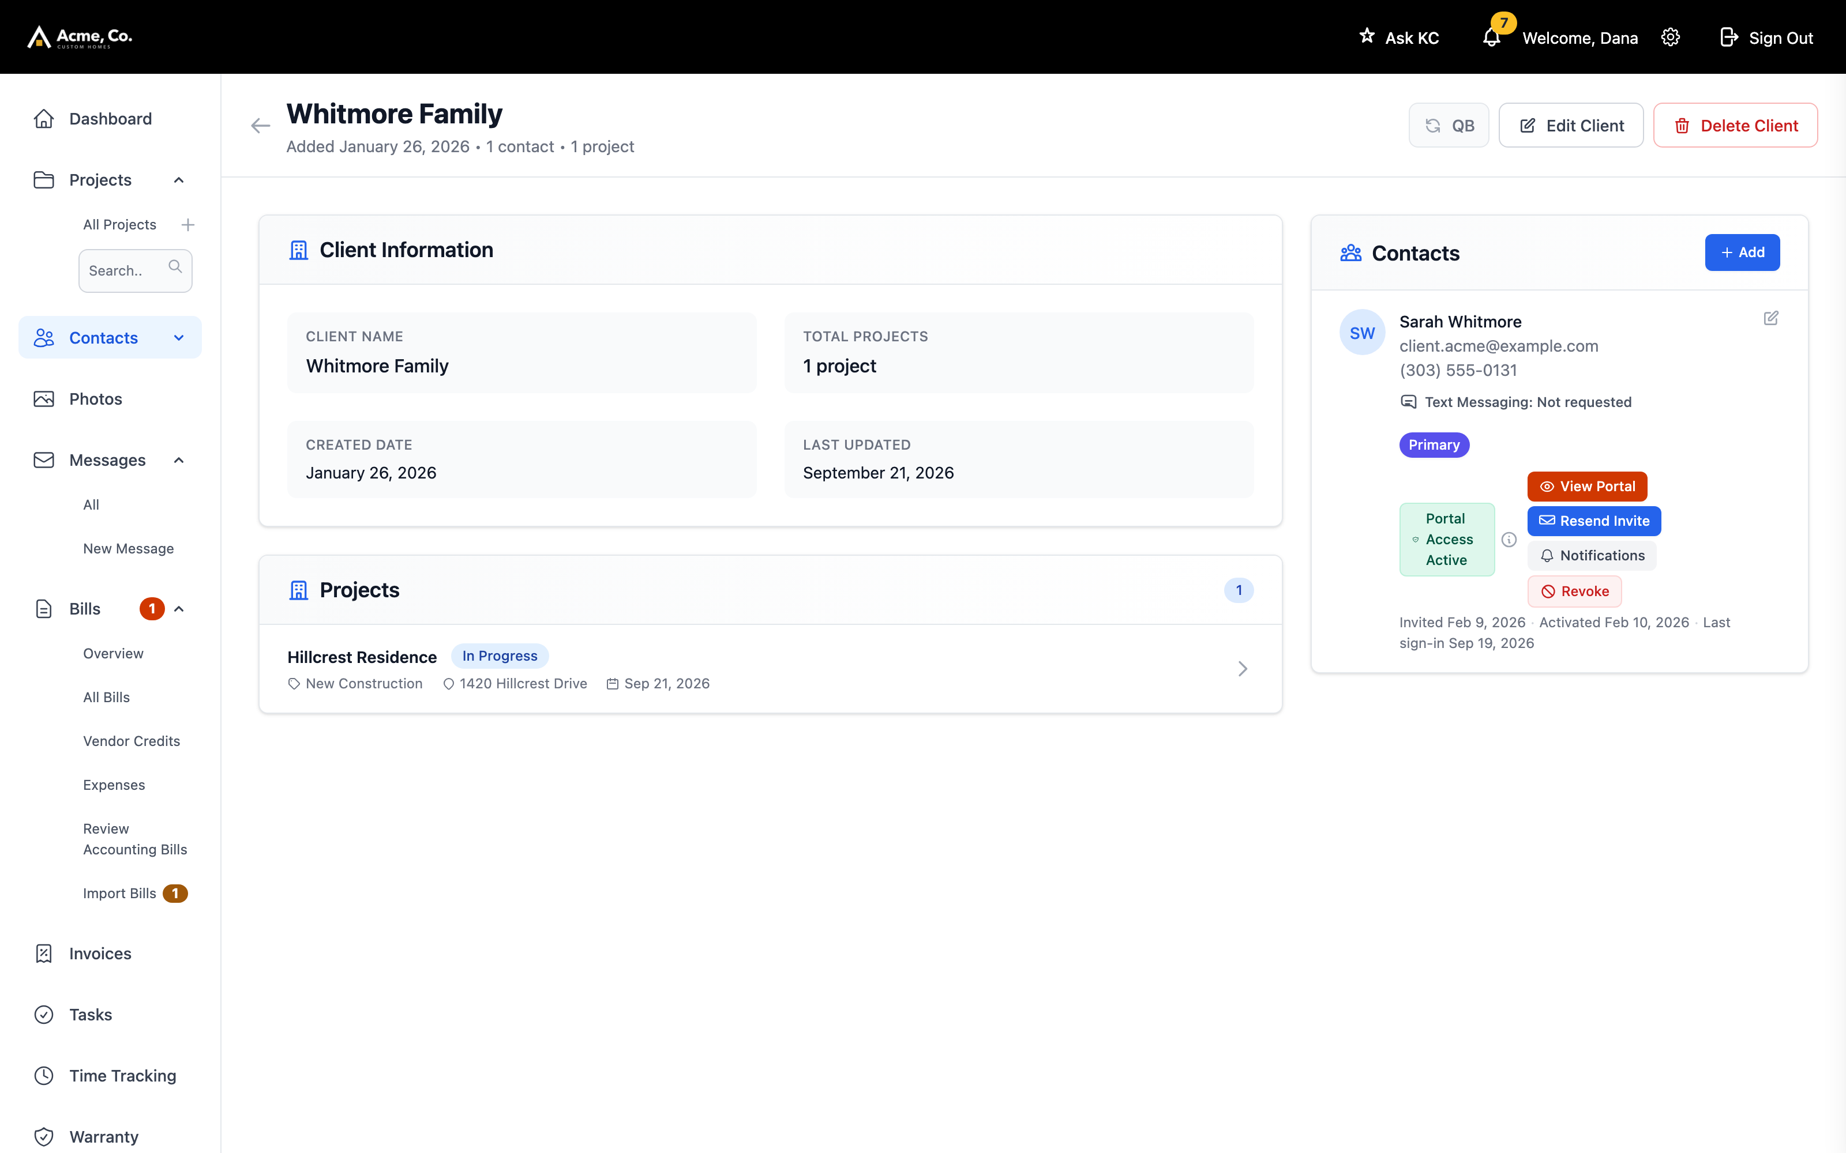
Task: Open contact Notifications button
Action: tap(1591, 556)
